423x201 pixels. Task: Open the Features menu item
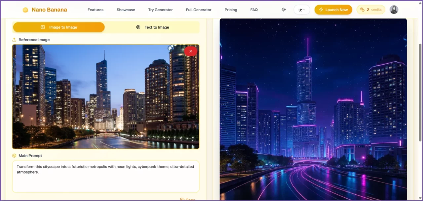[96, 10]
